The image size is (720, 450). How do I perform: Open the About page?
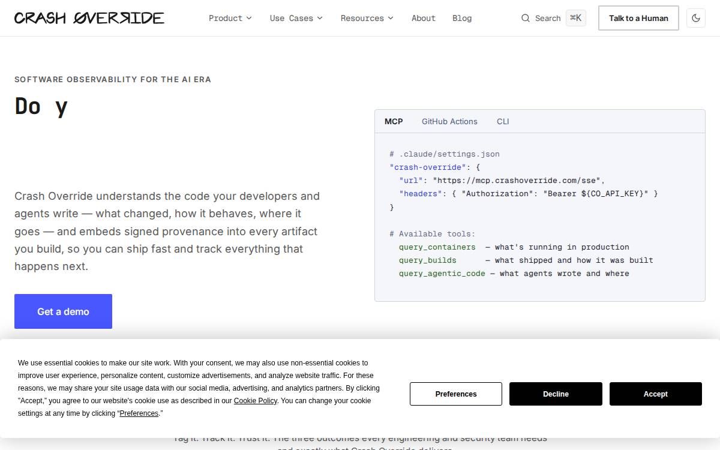(424, 18)
